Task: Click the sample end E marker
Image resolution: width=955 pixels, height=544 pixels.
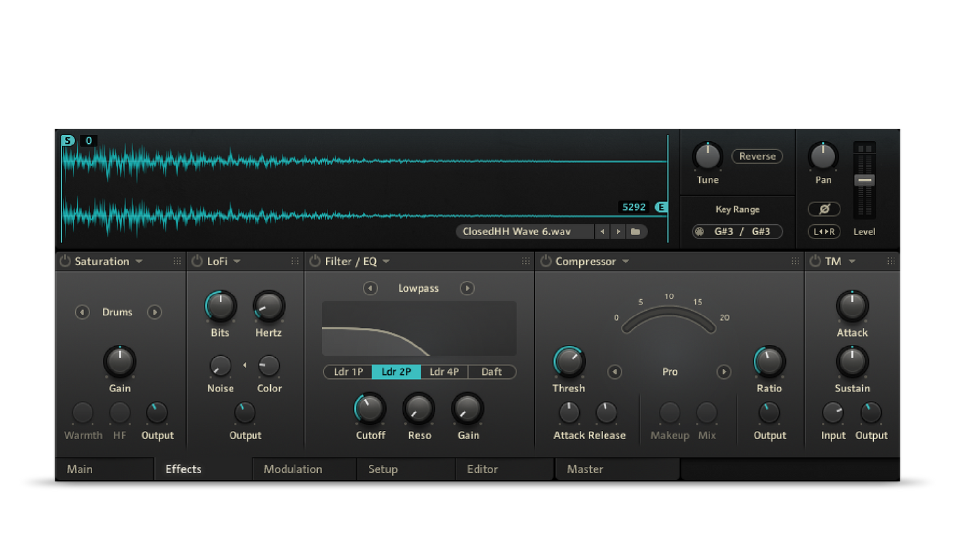Action: point(661,207)
